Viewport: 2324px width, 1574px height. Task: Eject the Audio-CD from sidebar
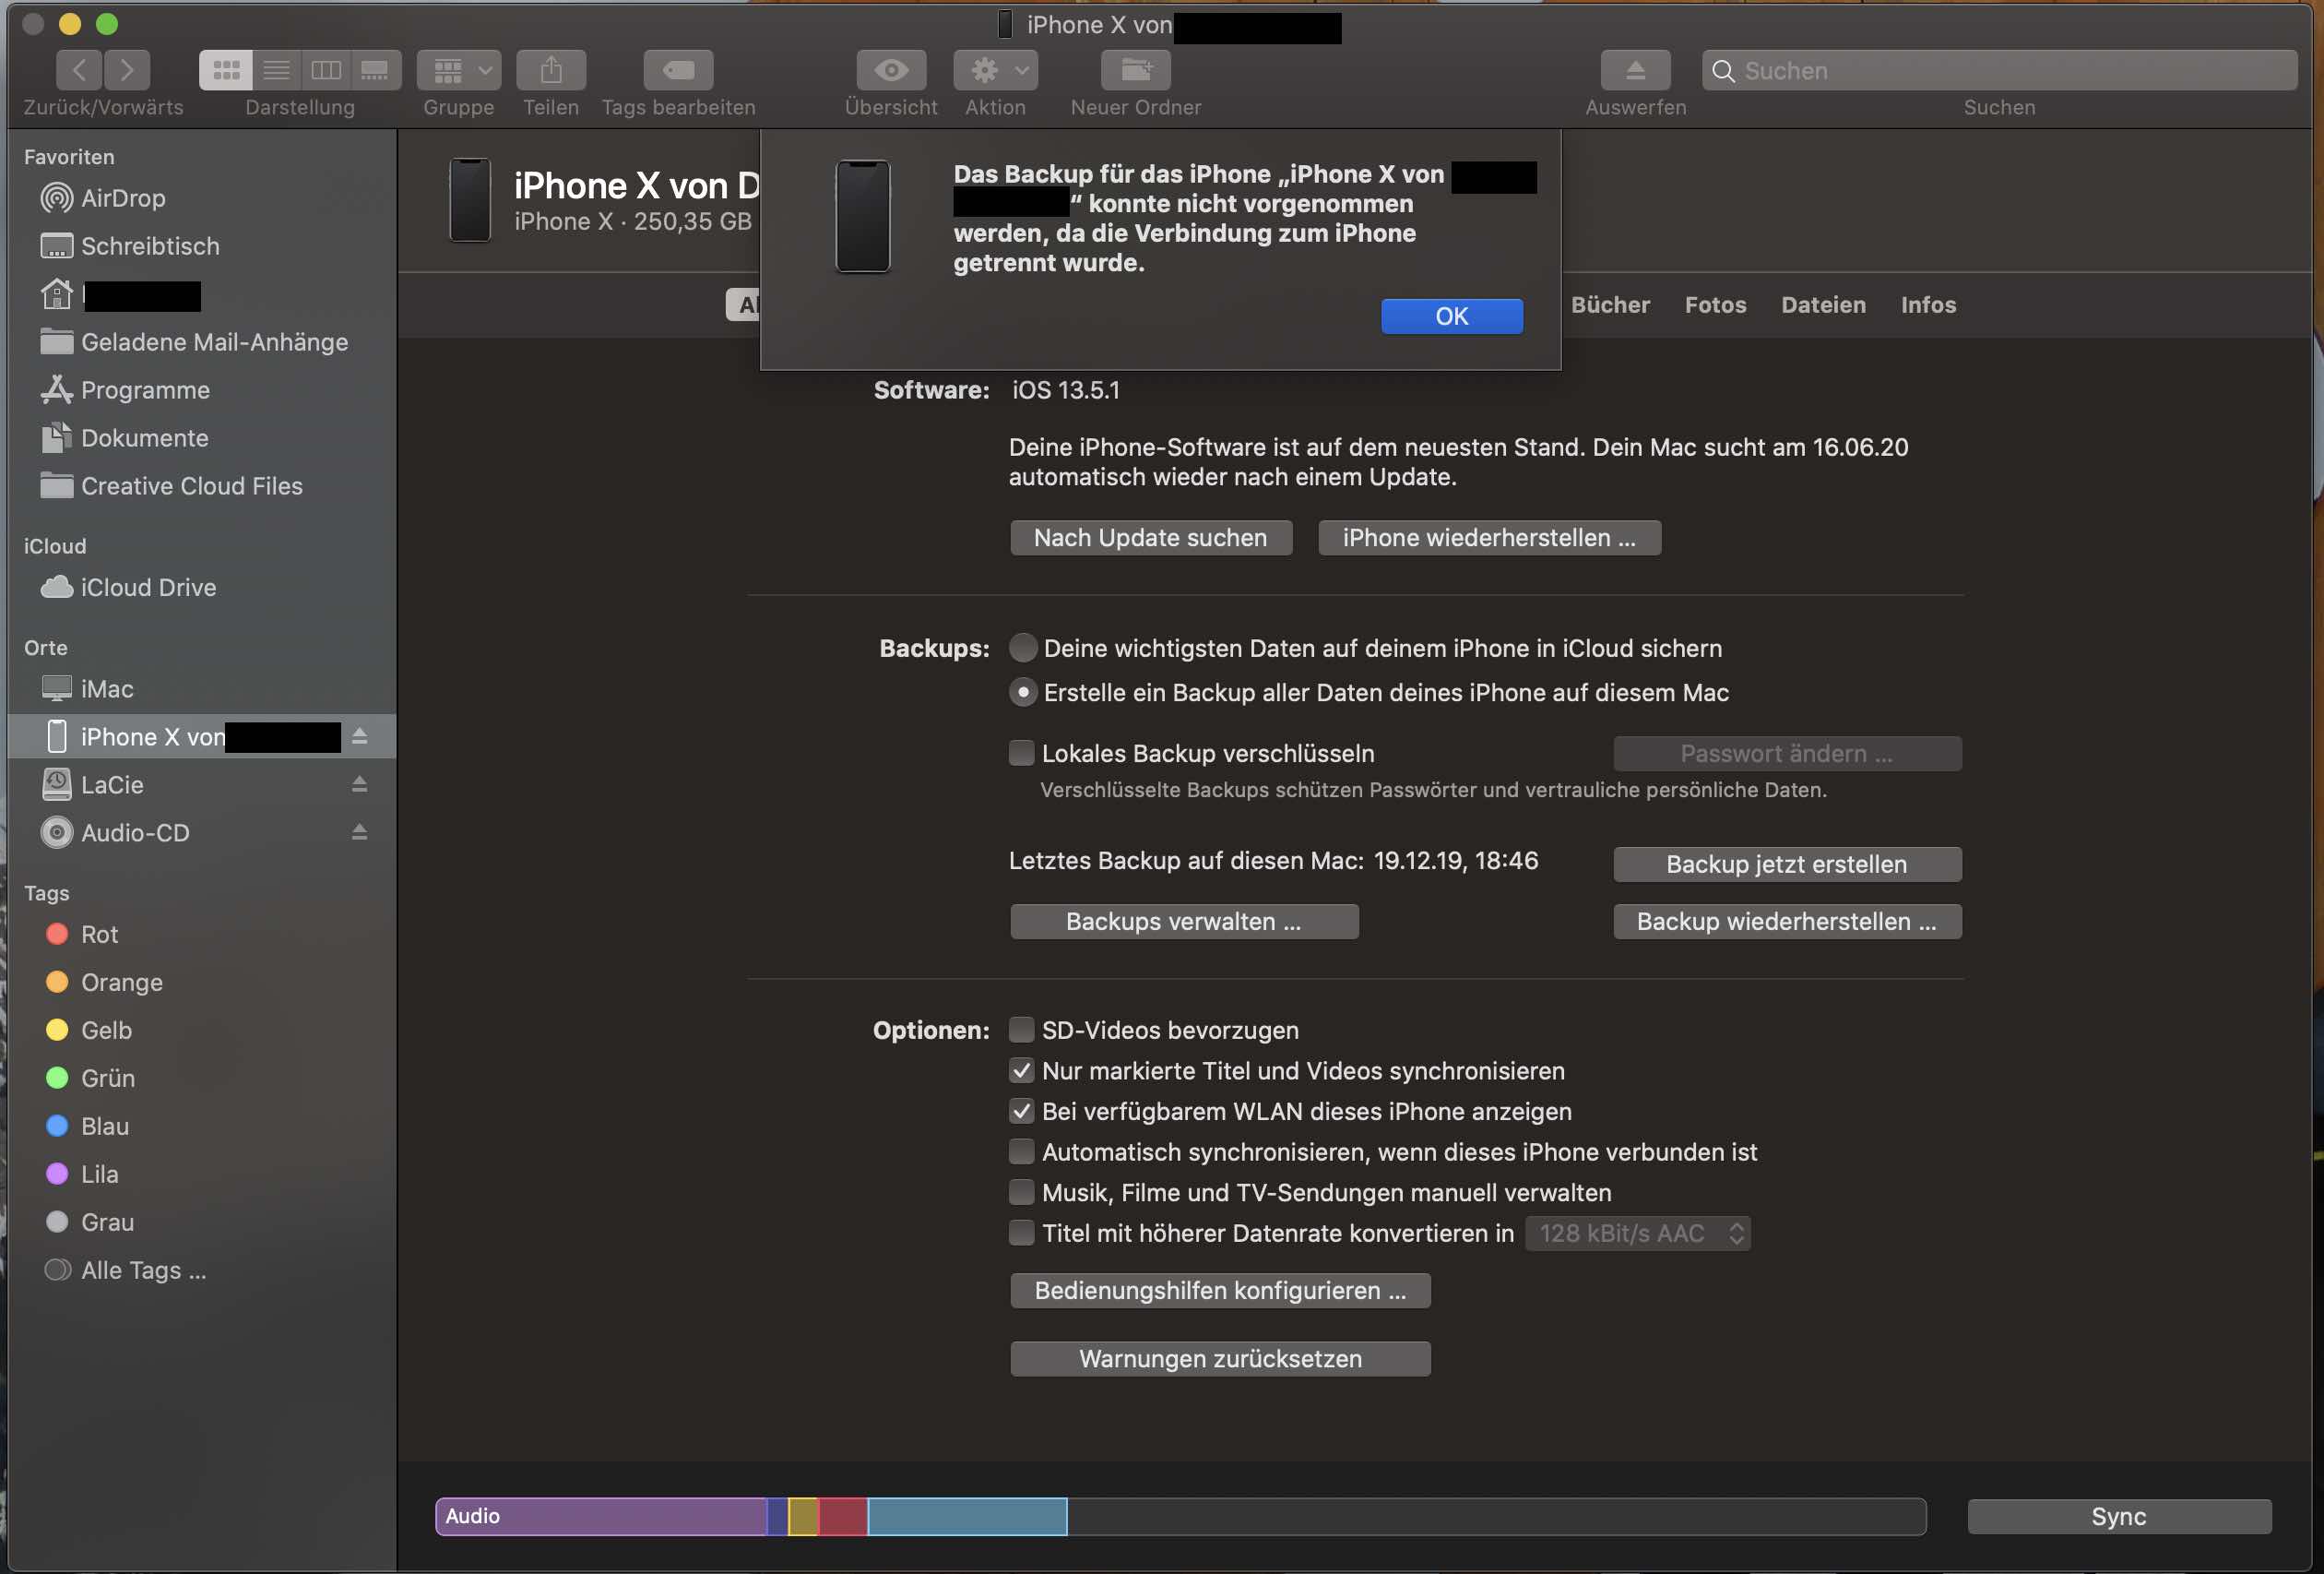click(359, 832)
